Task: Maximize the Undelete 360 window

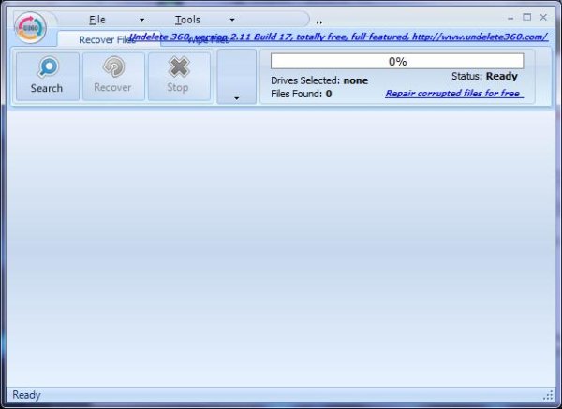Action: tap(526, 17)
